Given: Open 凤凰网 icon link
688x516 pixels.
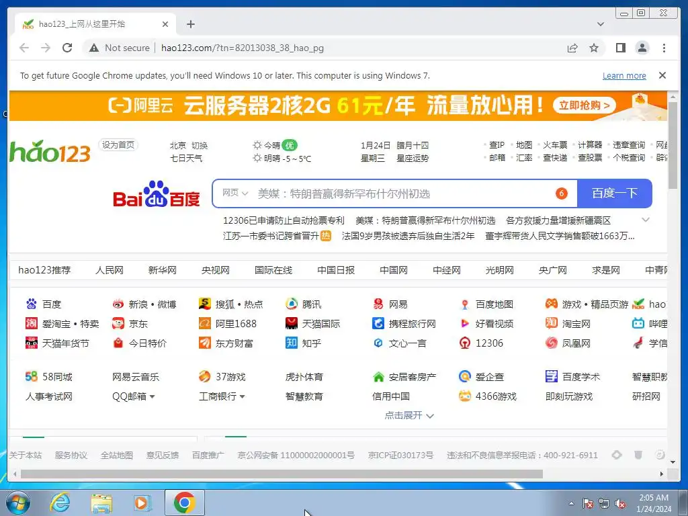Looking at the screenshot, I should pyautogui.click(x=552, y=343).
